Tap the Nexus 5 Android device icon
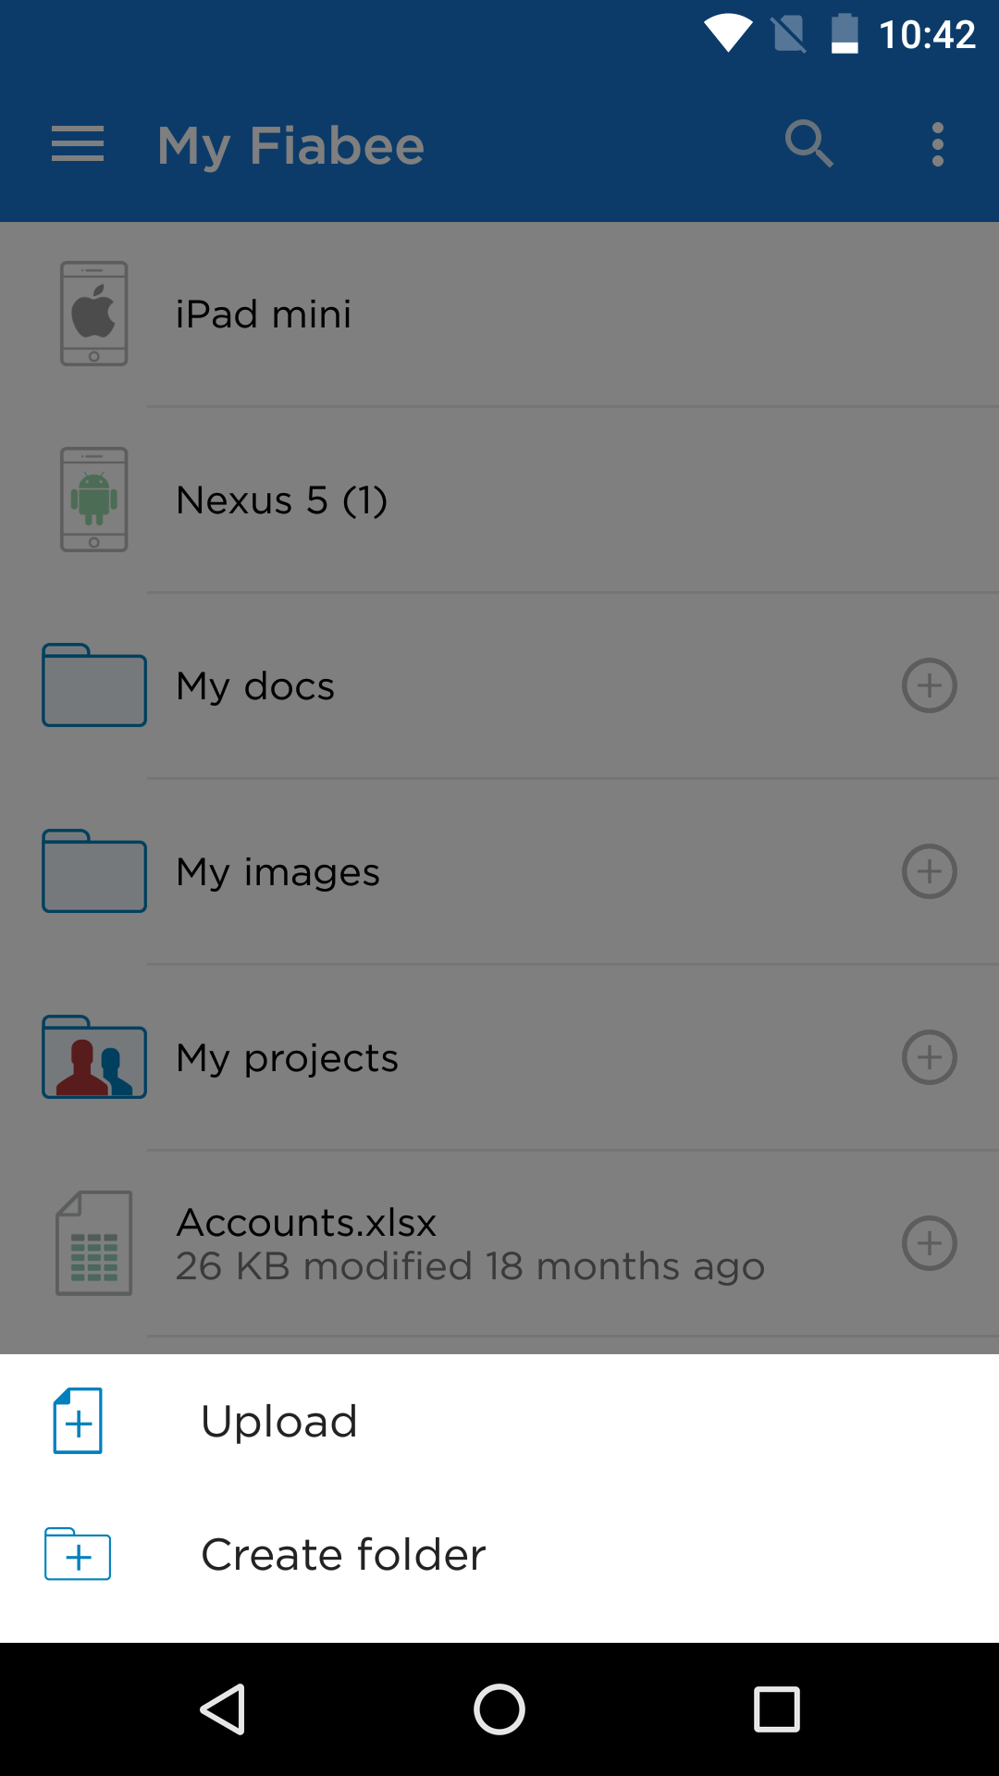This screenshot has height=1776, width=999. [94, 499]
